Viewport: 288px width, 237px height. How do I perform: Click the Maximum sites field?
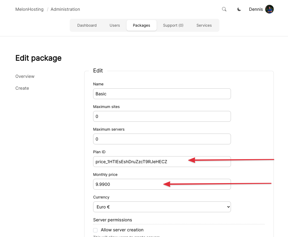tap(162, 116)
